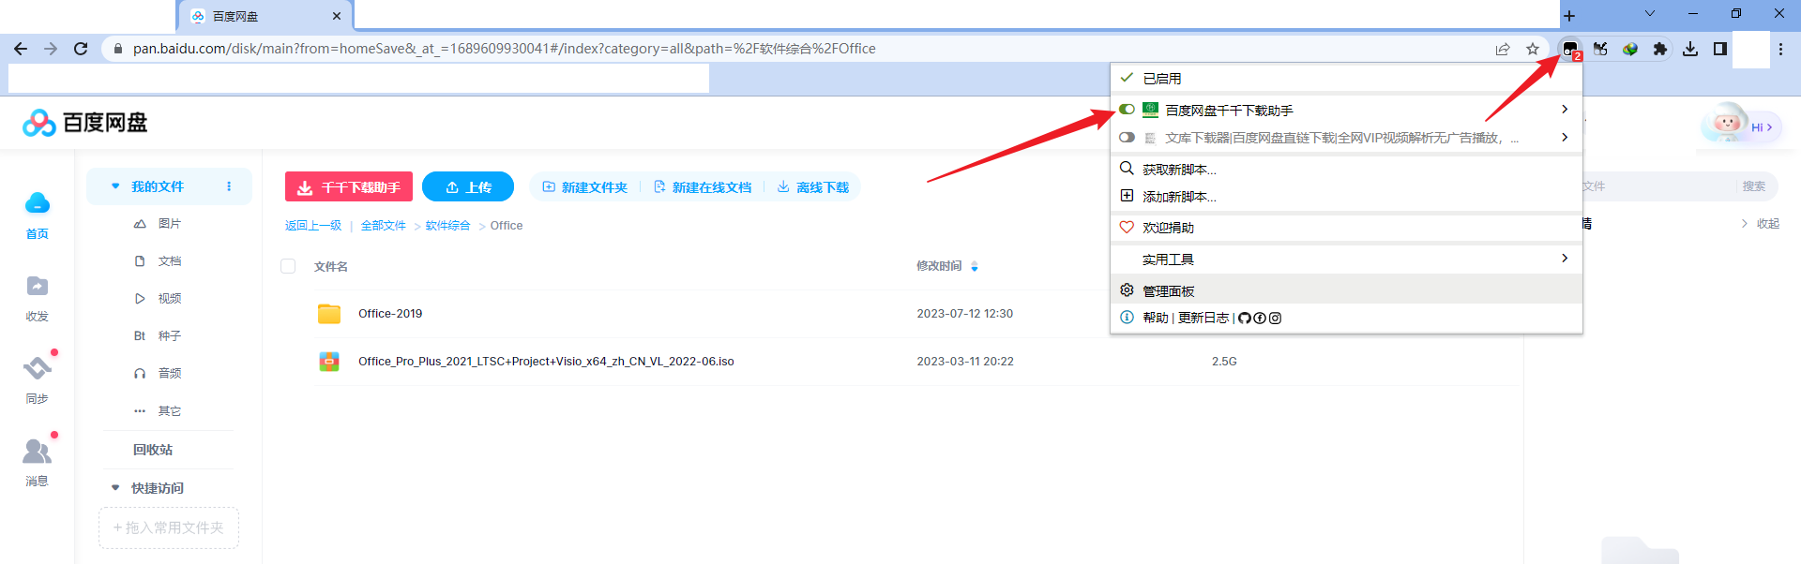Expand the 实用工具 submenu arrow
Screen dimensions: 1801x564
point(1565,259)
